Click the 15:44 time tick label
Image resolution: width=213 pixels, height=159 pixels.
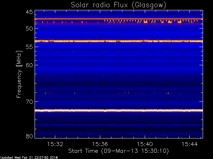tap(189, 144)
